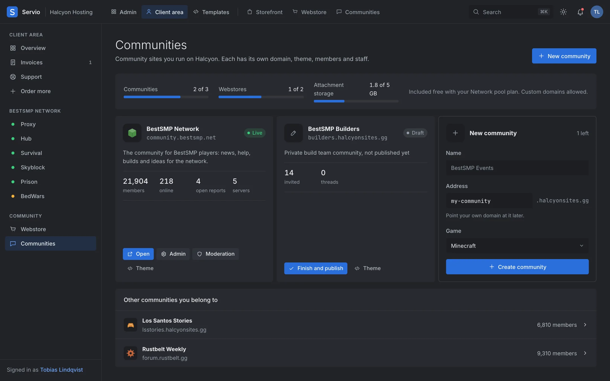Click the Create community button
610x381 pixels.
point(517,267)
